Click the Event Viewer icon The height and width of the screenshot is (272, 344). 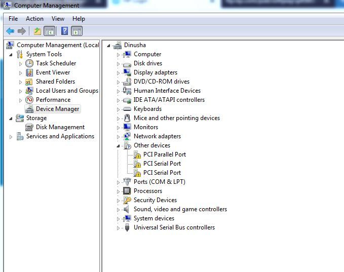click(29, 72)
